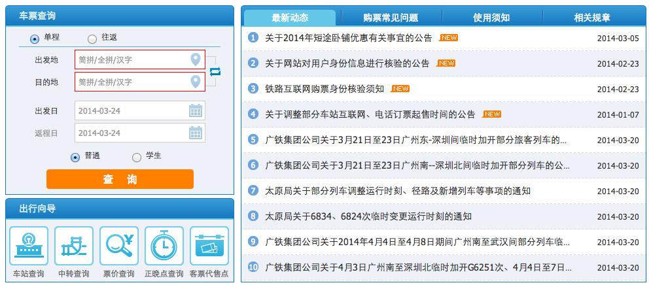Switch to the 相关规章 tab
The width and height of the screenshot is (651, 287).
pyautogui.click(x=592, y=18)
